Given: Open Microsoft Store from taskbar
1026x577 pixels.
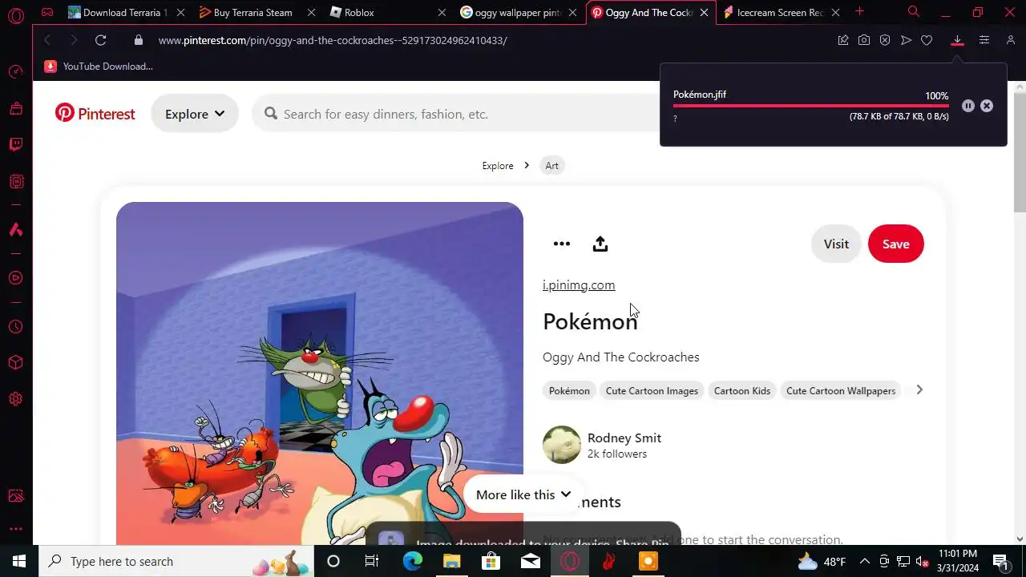Looking at the screenshot, I should coord(491,561).
